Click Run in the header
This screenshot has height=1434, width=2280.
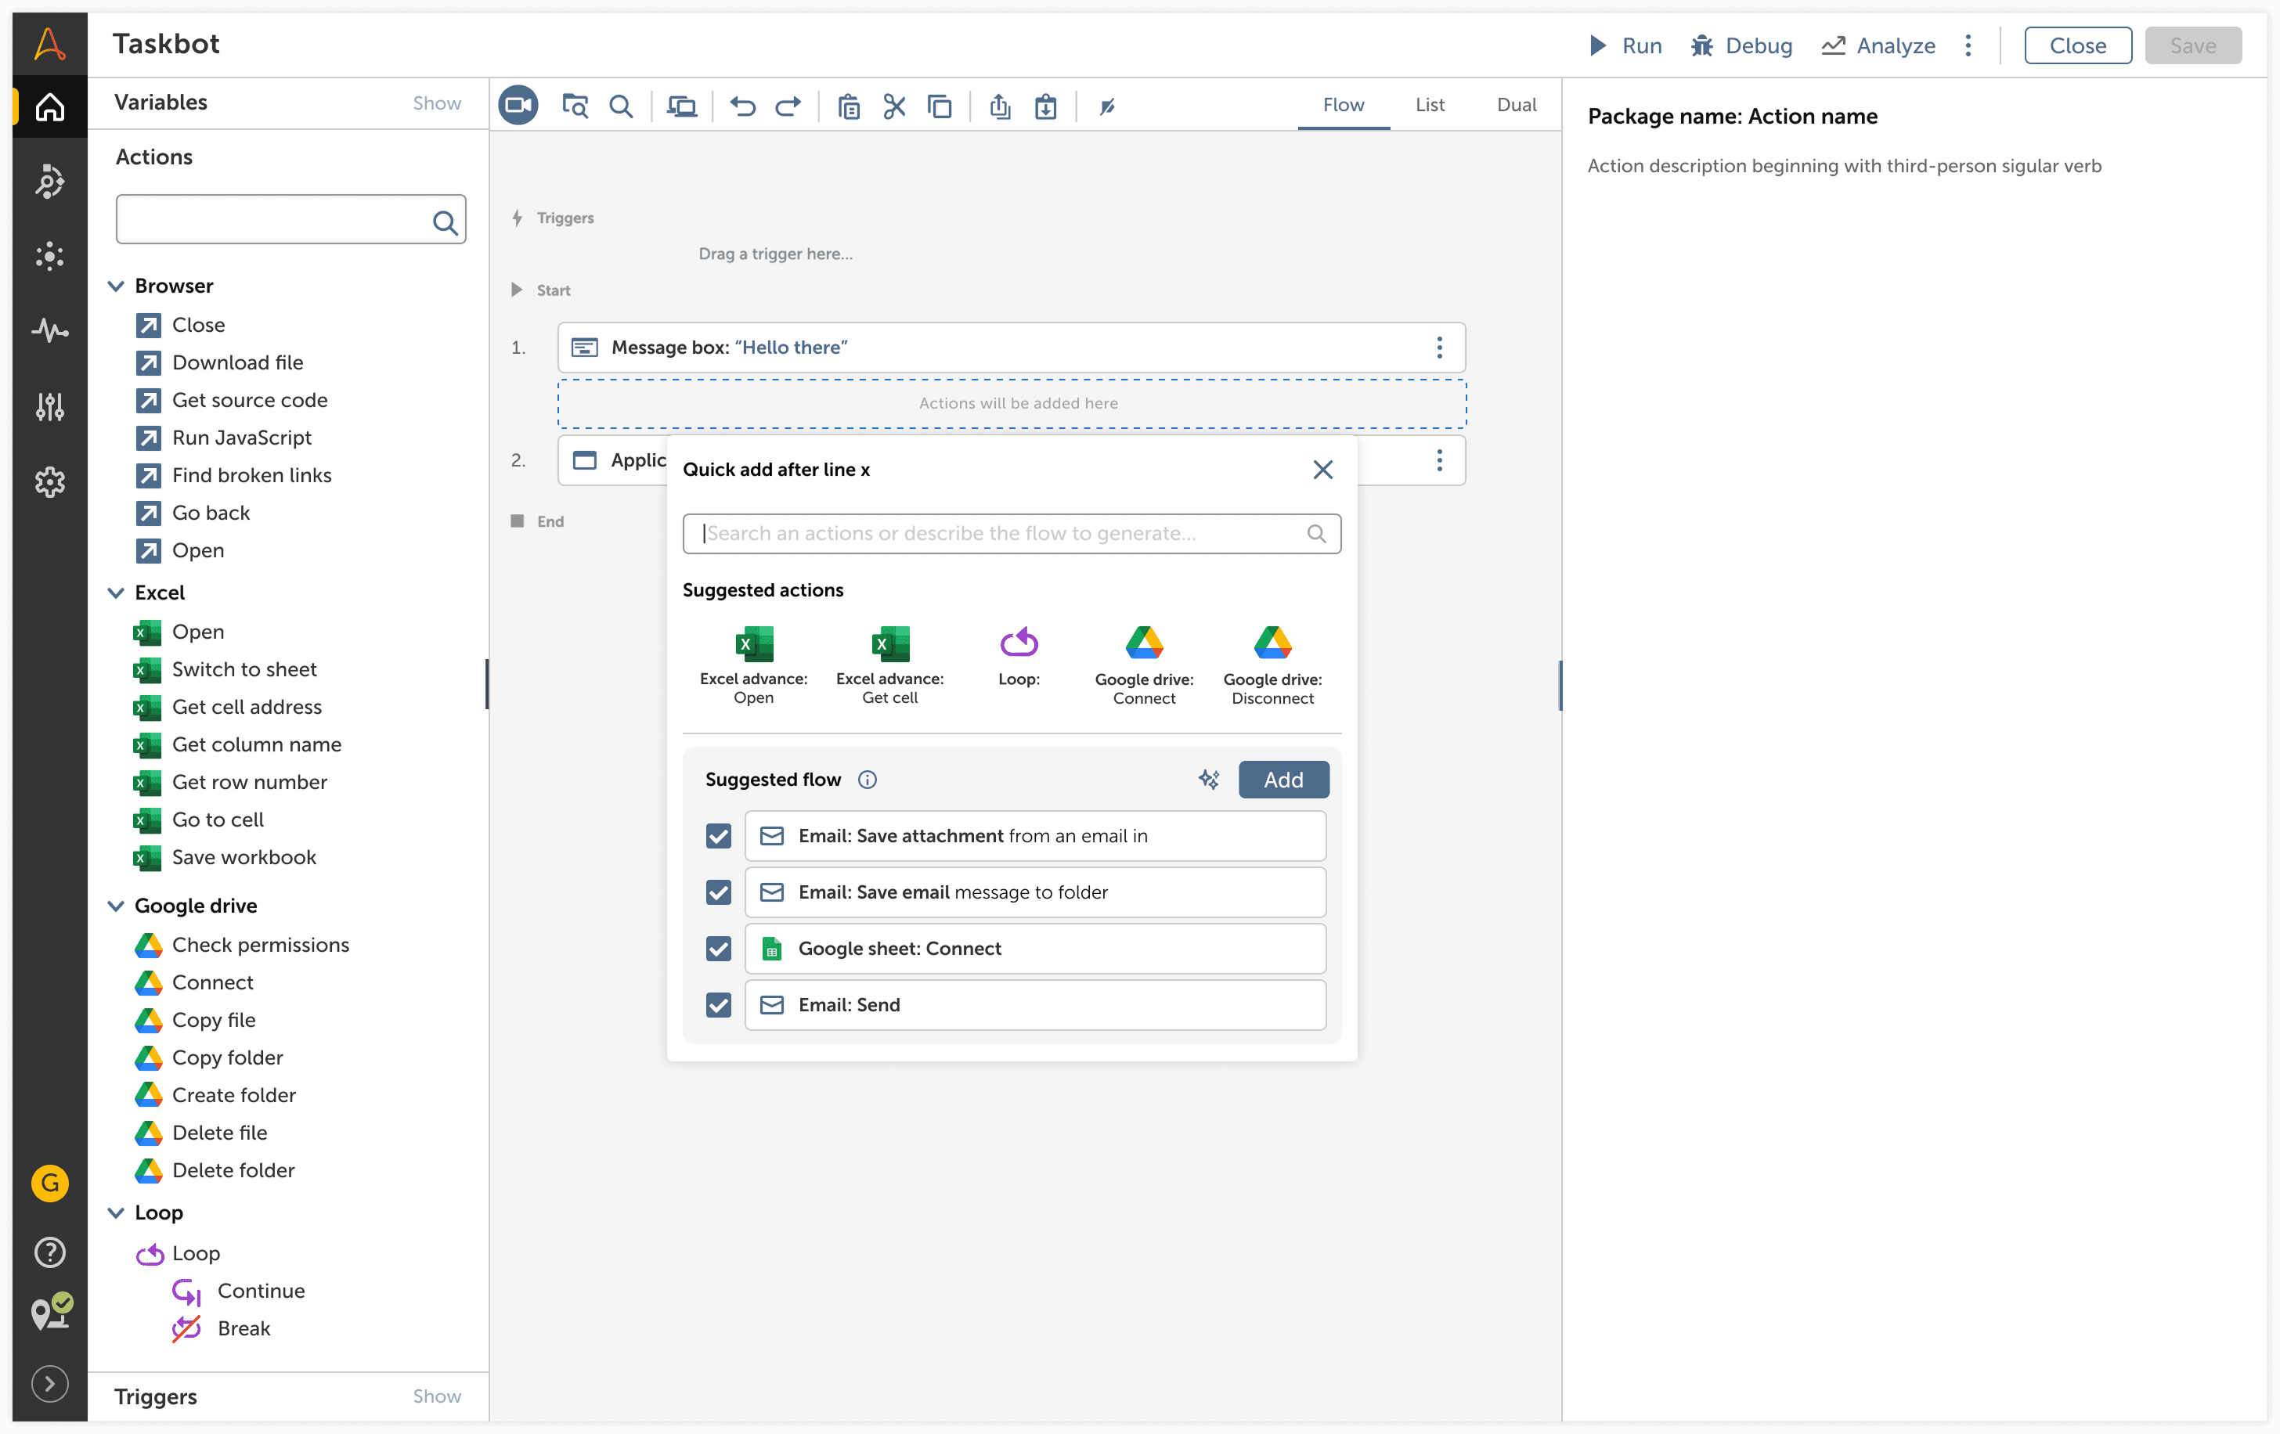coord(1625,45)
